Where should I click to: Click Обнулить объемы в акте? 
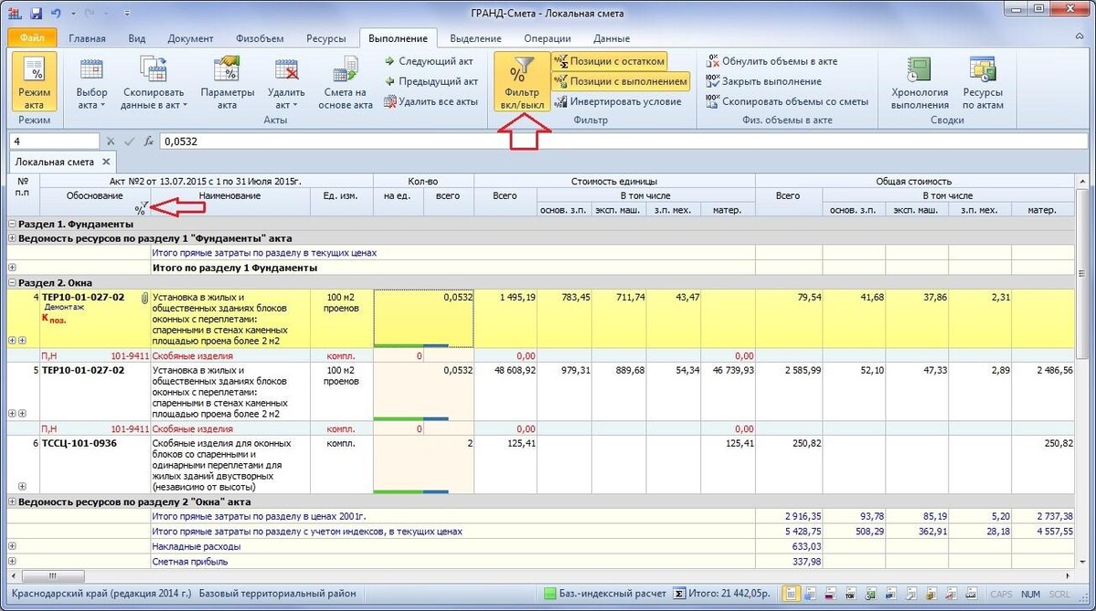point(771,61)
